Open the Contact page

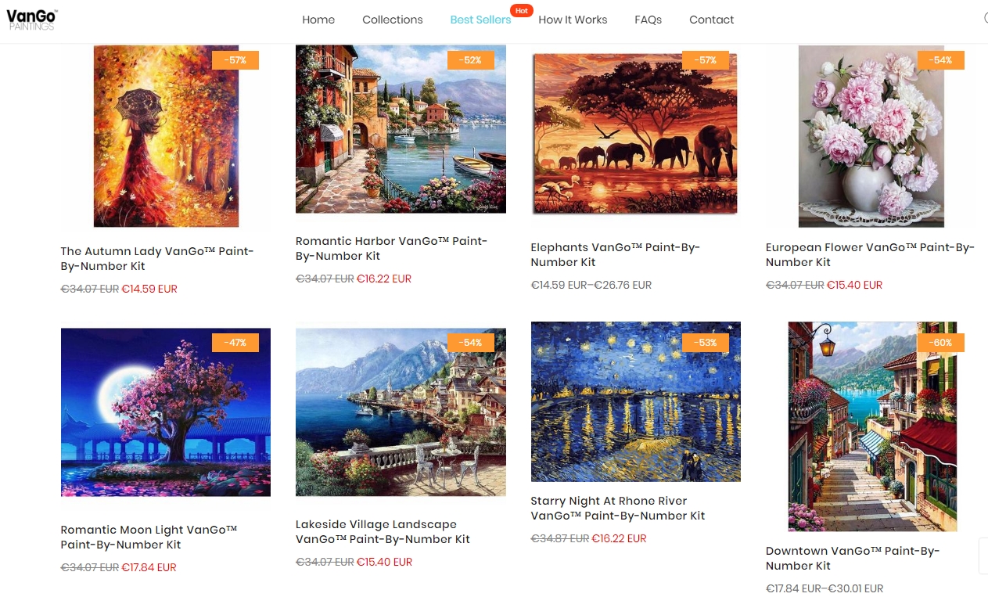coord(712,20)
